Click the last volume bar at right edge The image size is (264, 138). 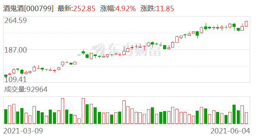pos(246,118)
